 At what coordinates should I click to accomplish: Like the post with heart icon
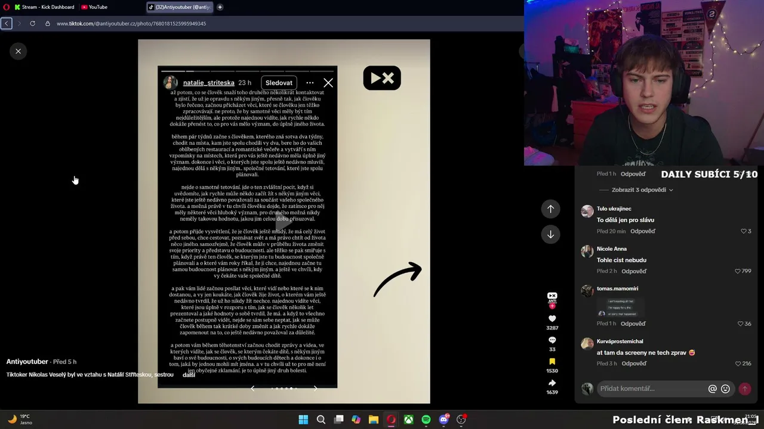click(552, 319)
